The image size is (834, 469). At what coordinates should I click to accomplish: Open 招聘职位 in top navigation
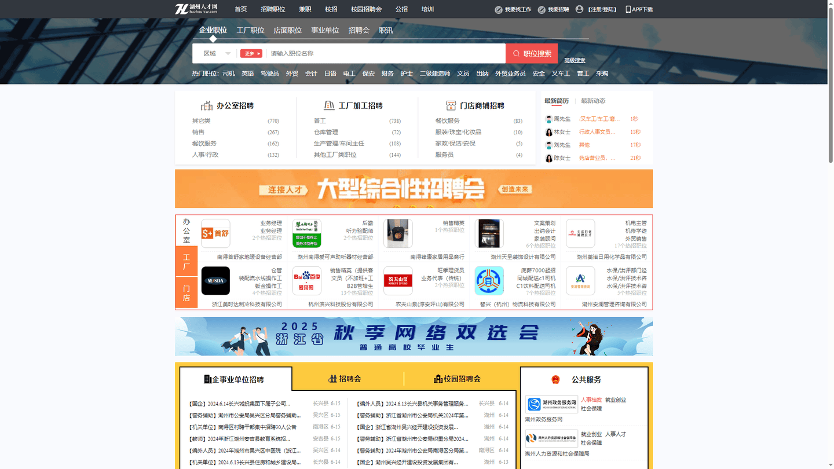[x=273, y=9]
